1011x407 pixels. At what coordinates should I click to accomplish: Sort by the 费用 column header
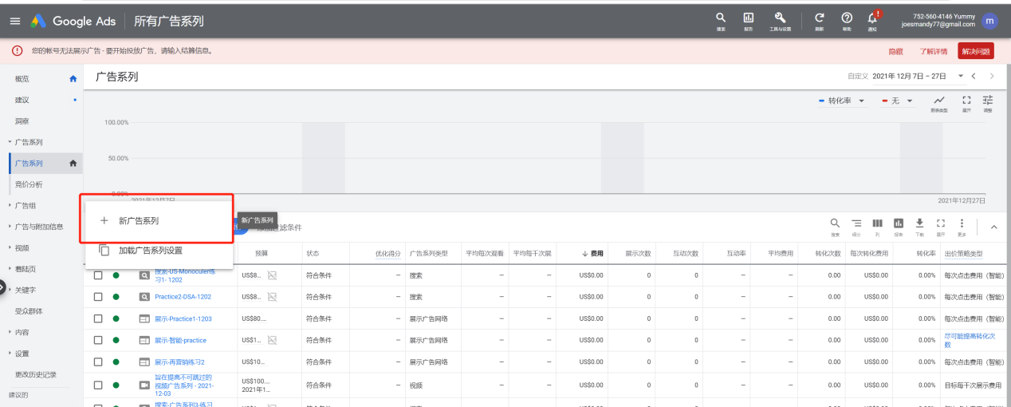(x=592, y=253)
